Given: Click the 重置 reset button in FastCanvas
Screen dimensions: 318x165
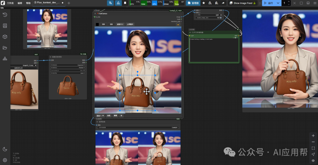Looking at the screenshot, I should tap(115, 116).
